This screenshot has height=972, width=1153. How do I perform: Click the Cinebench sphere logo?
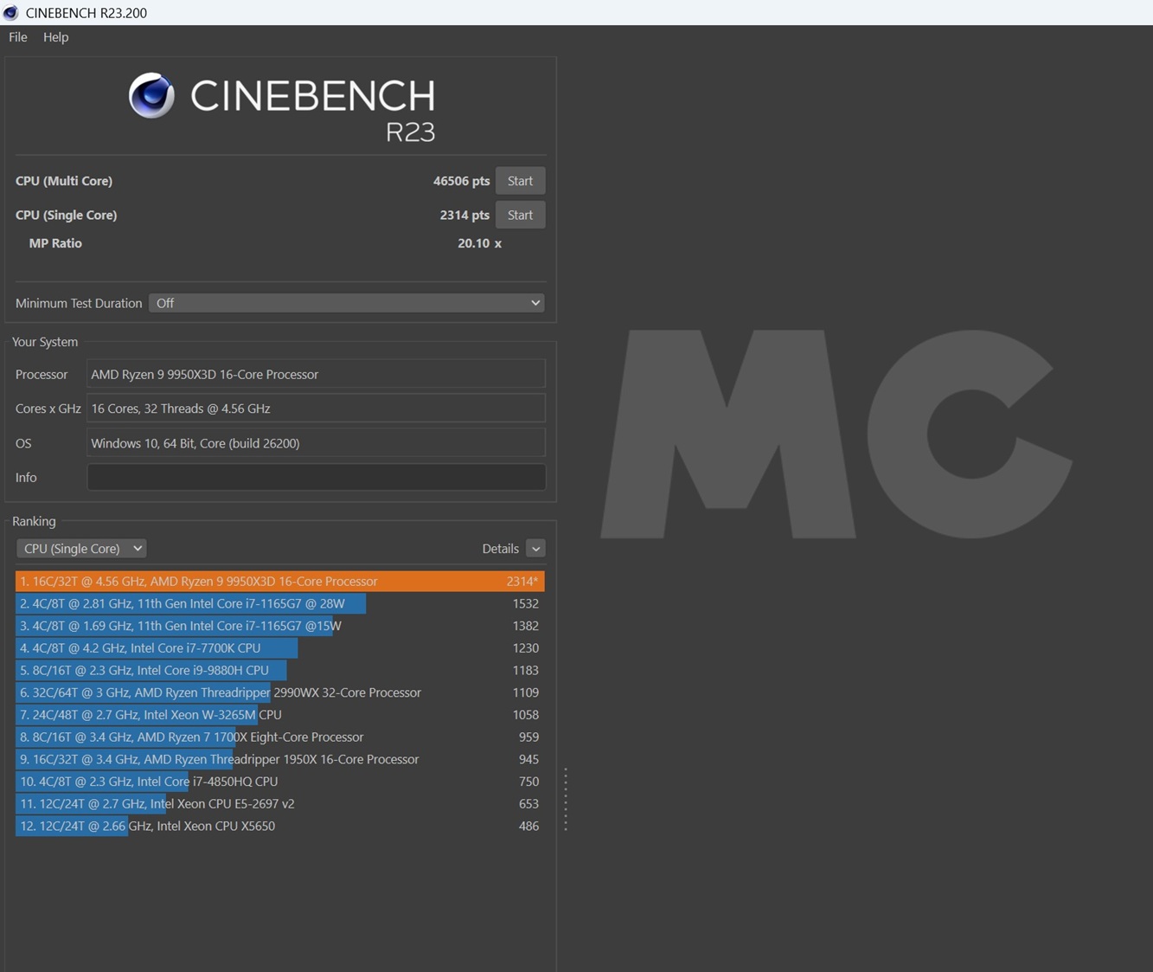coord(151,95)
